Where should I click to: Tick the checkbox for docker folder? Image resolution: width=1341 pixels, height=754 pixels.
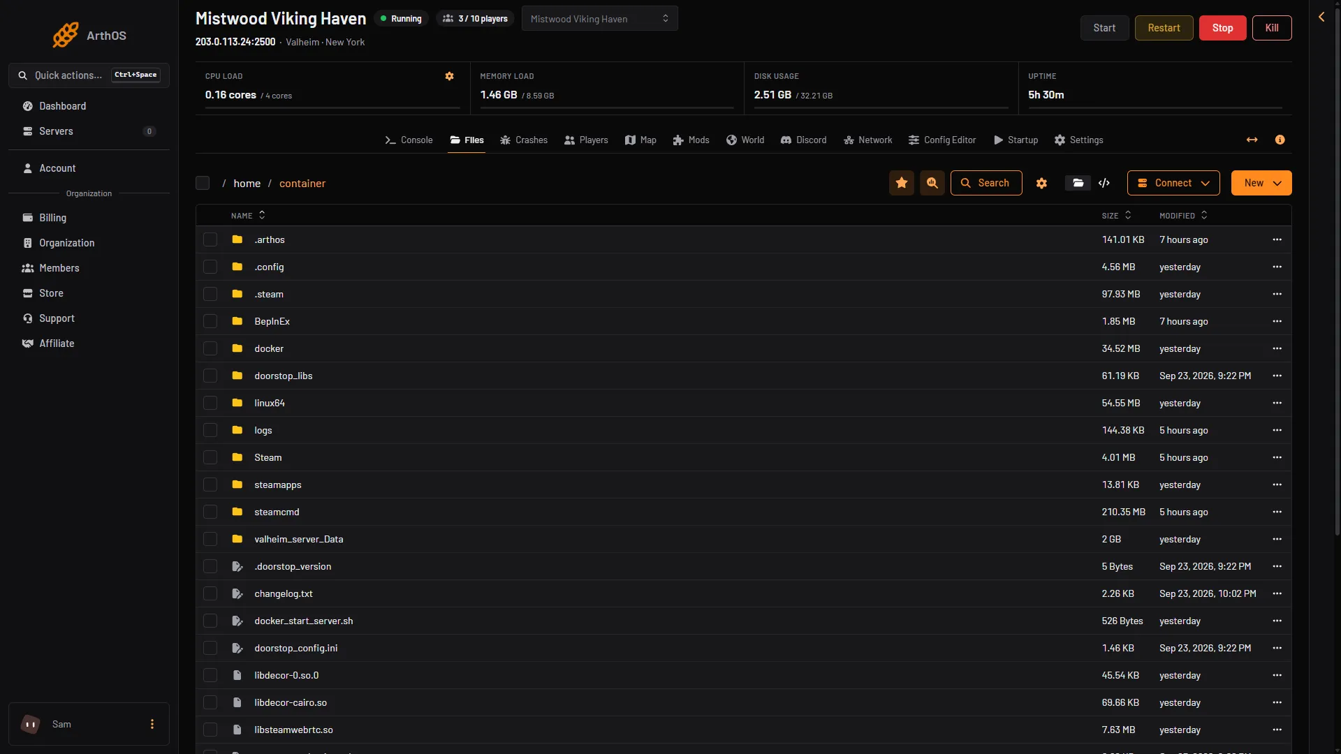(x=210, y=348)
